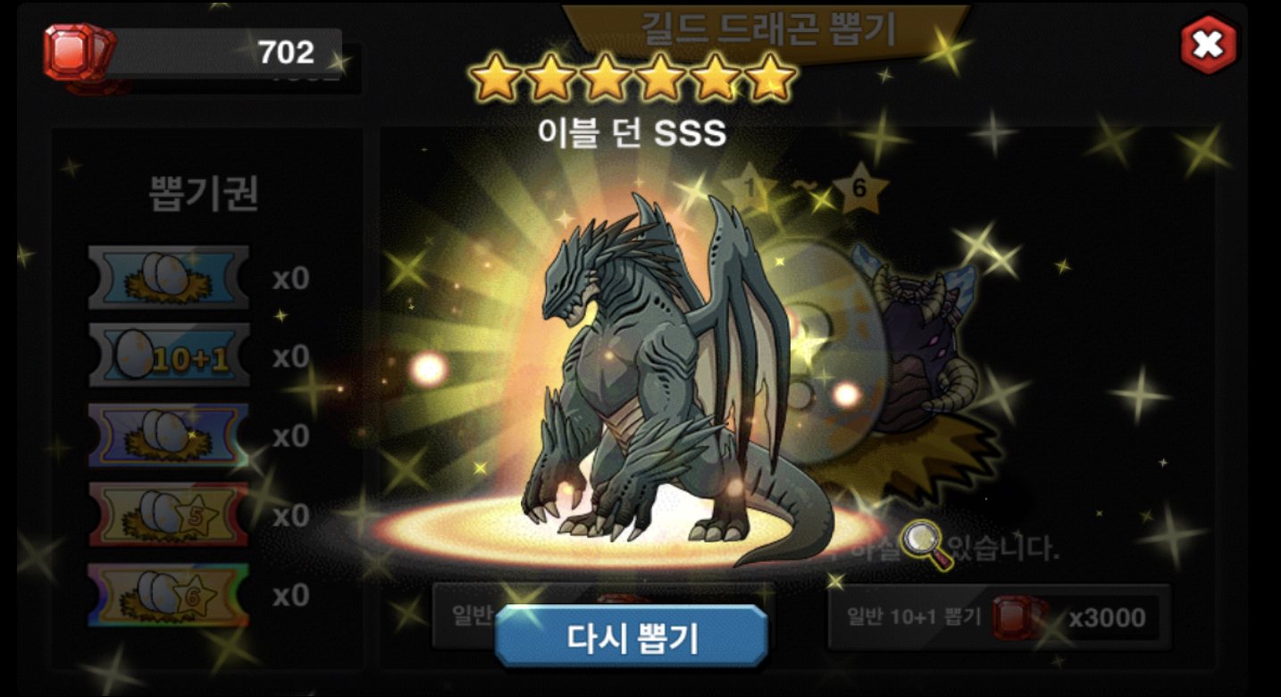Click the 이블 던 SSS name label

click(632, 133)
